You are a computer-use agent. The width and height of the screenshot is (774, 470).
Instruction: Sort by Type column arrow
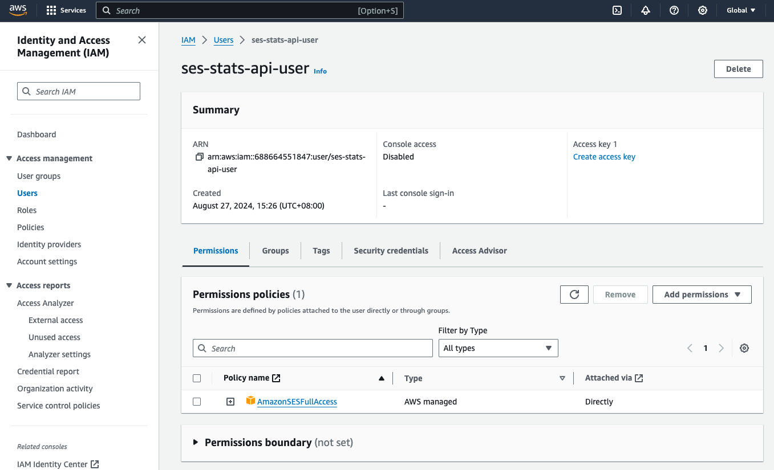point(562,378)
